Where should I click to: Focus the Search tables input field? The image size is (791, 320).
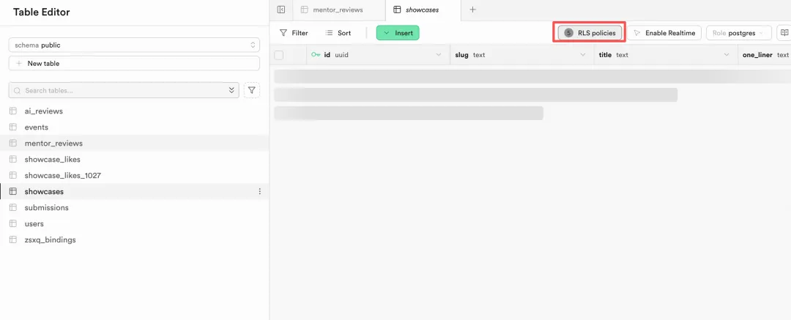[121, 90]
